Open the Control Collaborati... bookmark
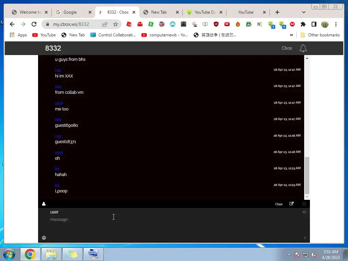This screenshot has width=348, height=261. pos(113,35)
